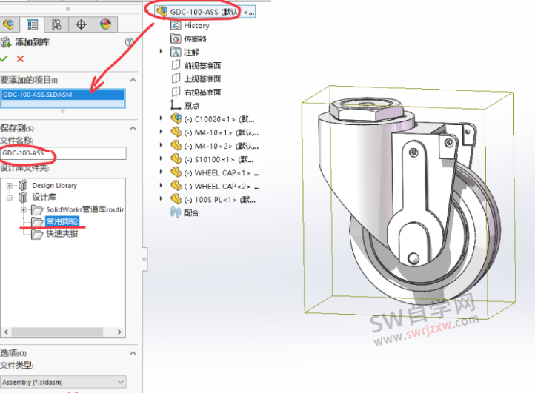Switch to the PropertyManager tab

click(32, 24)
